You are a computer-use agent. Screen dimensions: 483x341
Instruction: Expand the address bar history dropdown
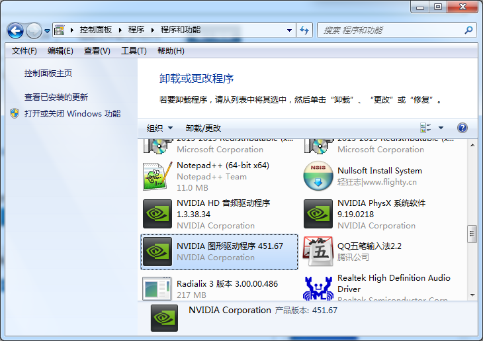point(289,30)
